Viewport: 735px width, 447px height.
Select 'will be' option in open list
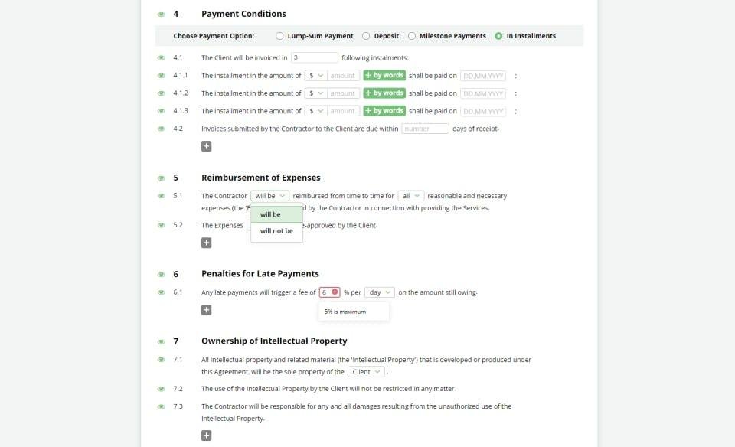click(x=271, y=215)
